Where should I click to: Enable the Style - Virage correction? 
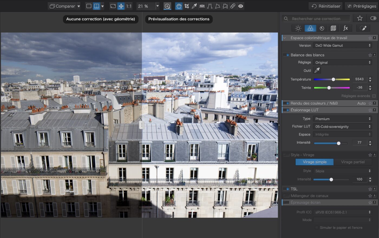tap(286, 155)
